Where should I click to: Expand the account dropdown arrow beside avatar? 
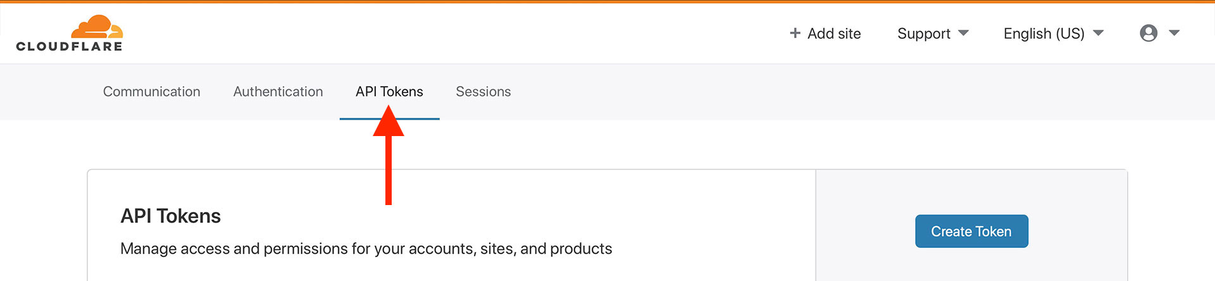[x=1174, y=33]
